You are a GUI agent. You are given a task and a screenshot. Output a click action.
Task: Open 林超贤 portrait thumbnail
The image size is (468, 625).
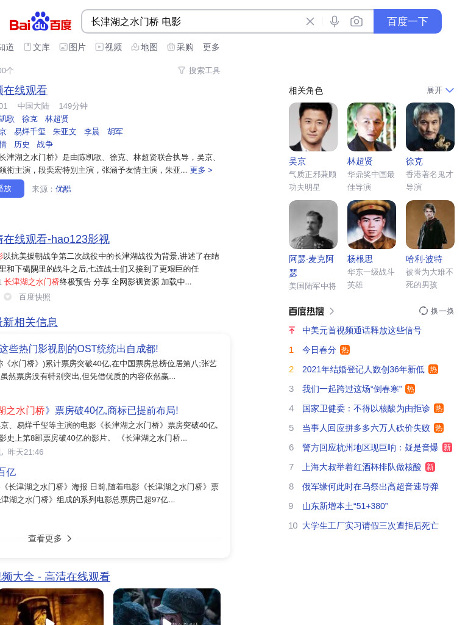[372, 127]
